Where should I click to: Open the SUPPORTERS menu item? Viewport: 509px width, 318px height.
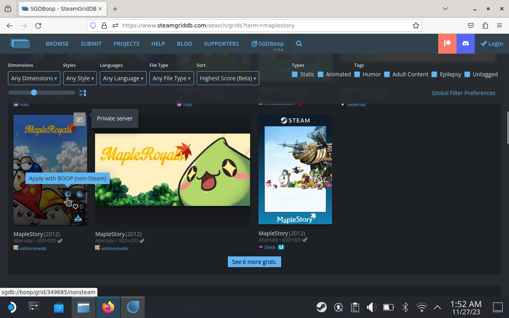(221, 44)
